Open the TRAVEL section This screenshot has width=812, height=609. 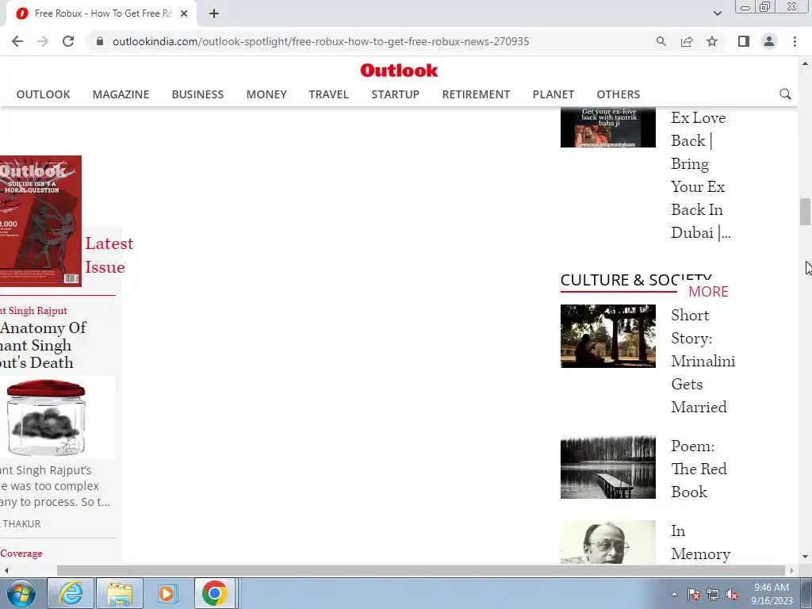coord(328,94)
